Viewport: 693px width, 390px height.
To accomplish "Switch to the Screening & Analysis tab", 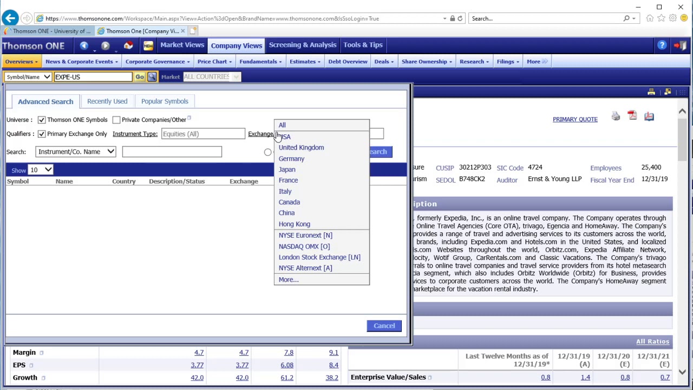I will click(303, 45).
